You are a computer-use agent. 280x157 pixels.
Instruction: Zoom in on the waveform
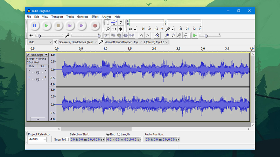(167, 36)
